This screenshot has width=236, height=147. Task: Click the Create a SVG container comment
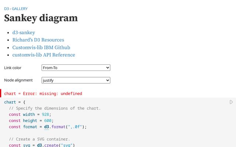(x=39, y=139)
